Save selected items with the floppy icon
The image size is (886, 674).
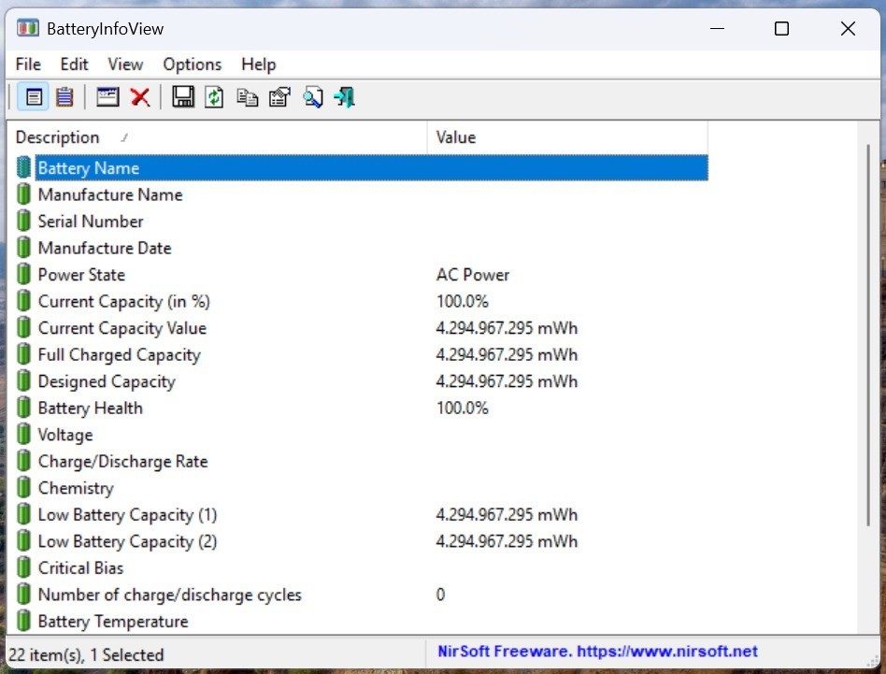[183, 97]
